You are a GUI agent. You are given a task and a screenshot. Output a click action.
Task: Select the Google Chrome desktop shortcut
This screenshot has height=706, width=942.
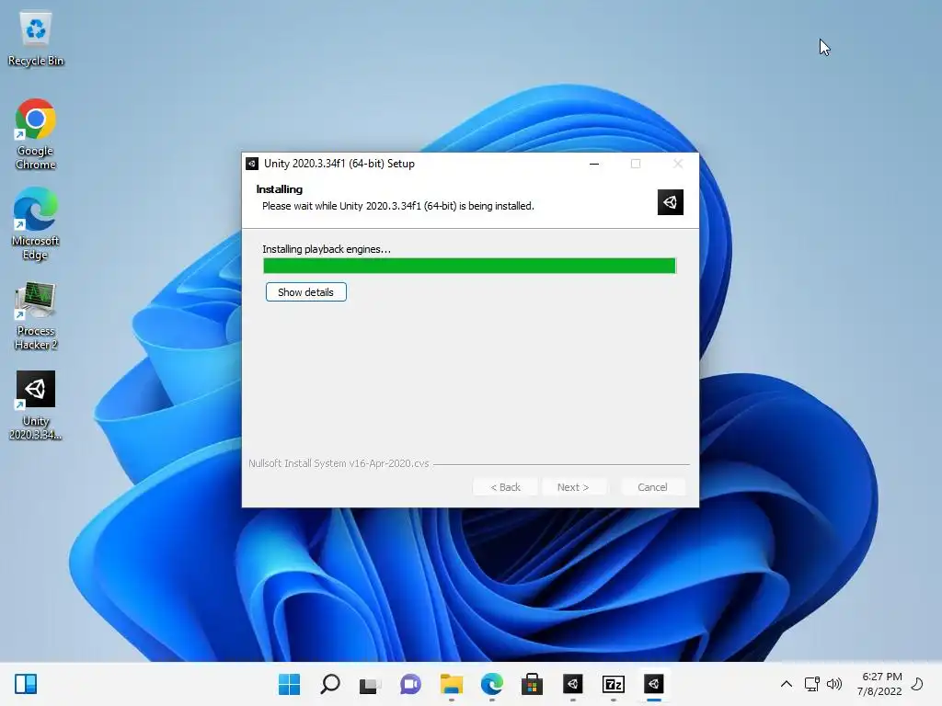[36, 134]
